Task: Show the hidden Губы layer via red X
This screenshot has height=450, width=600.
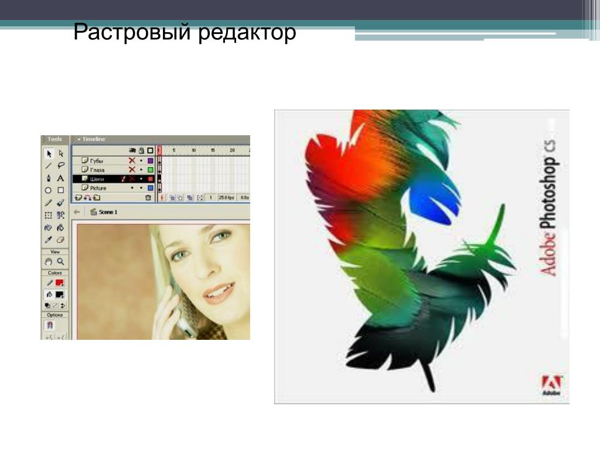Action: 132,161
